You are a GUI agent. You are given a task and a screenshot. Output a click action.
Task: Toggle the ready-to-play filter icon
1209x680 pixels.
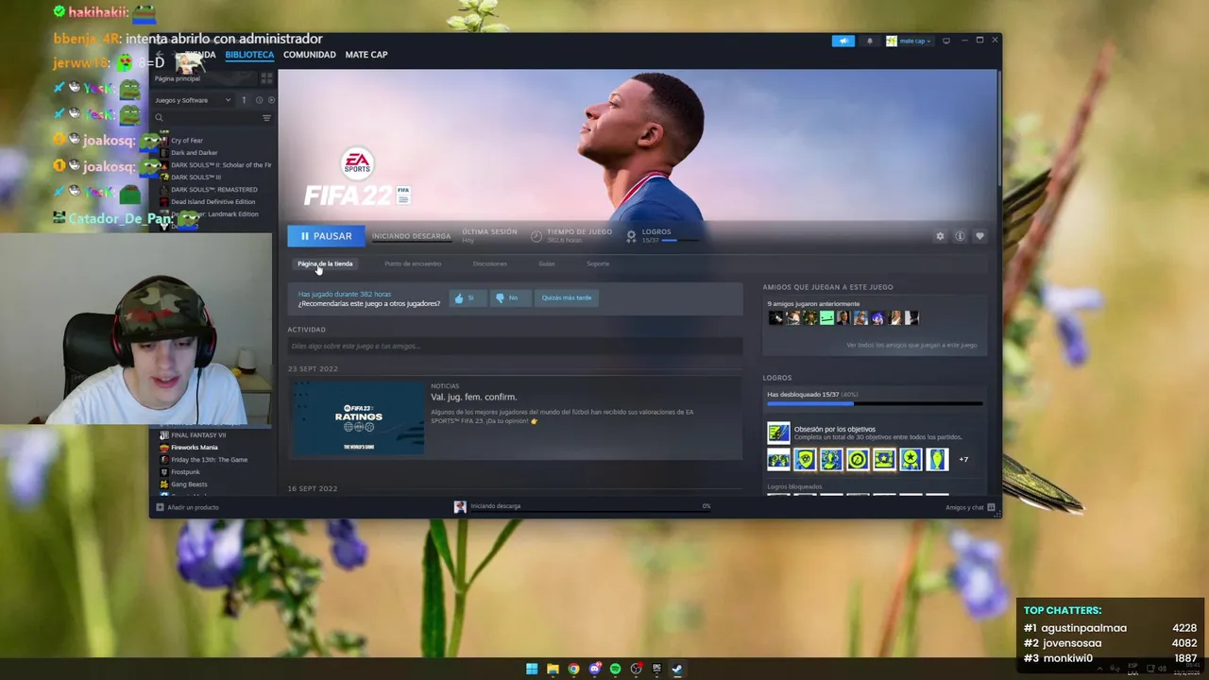pos(271,100)
